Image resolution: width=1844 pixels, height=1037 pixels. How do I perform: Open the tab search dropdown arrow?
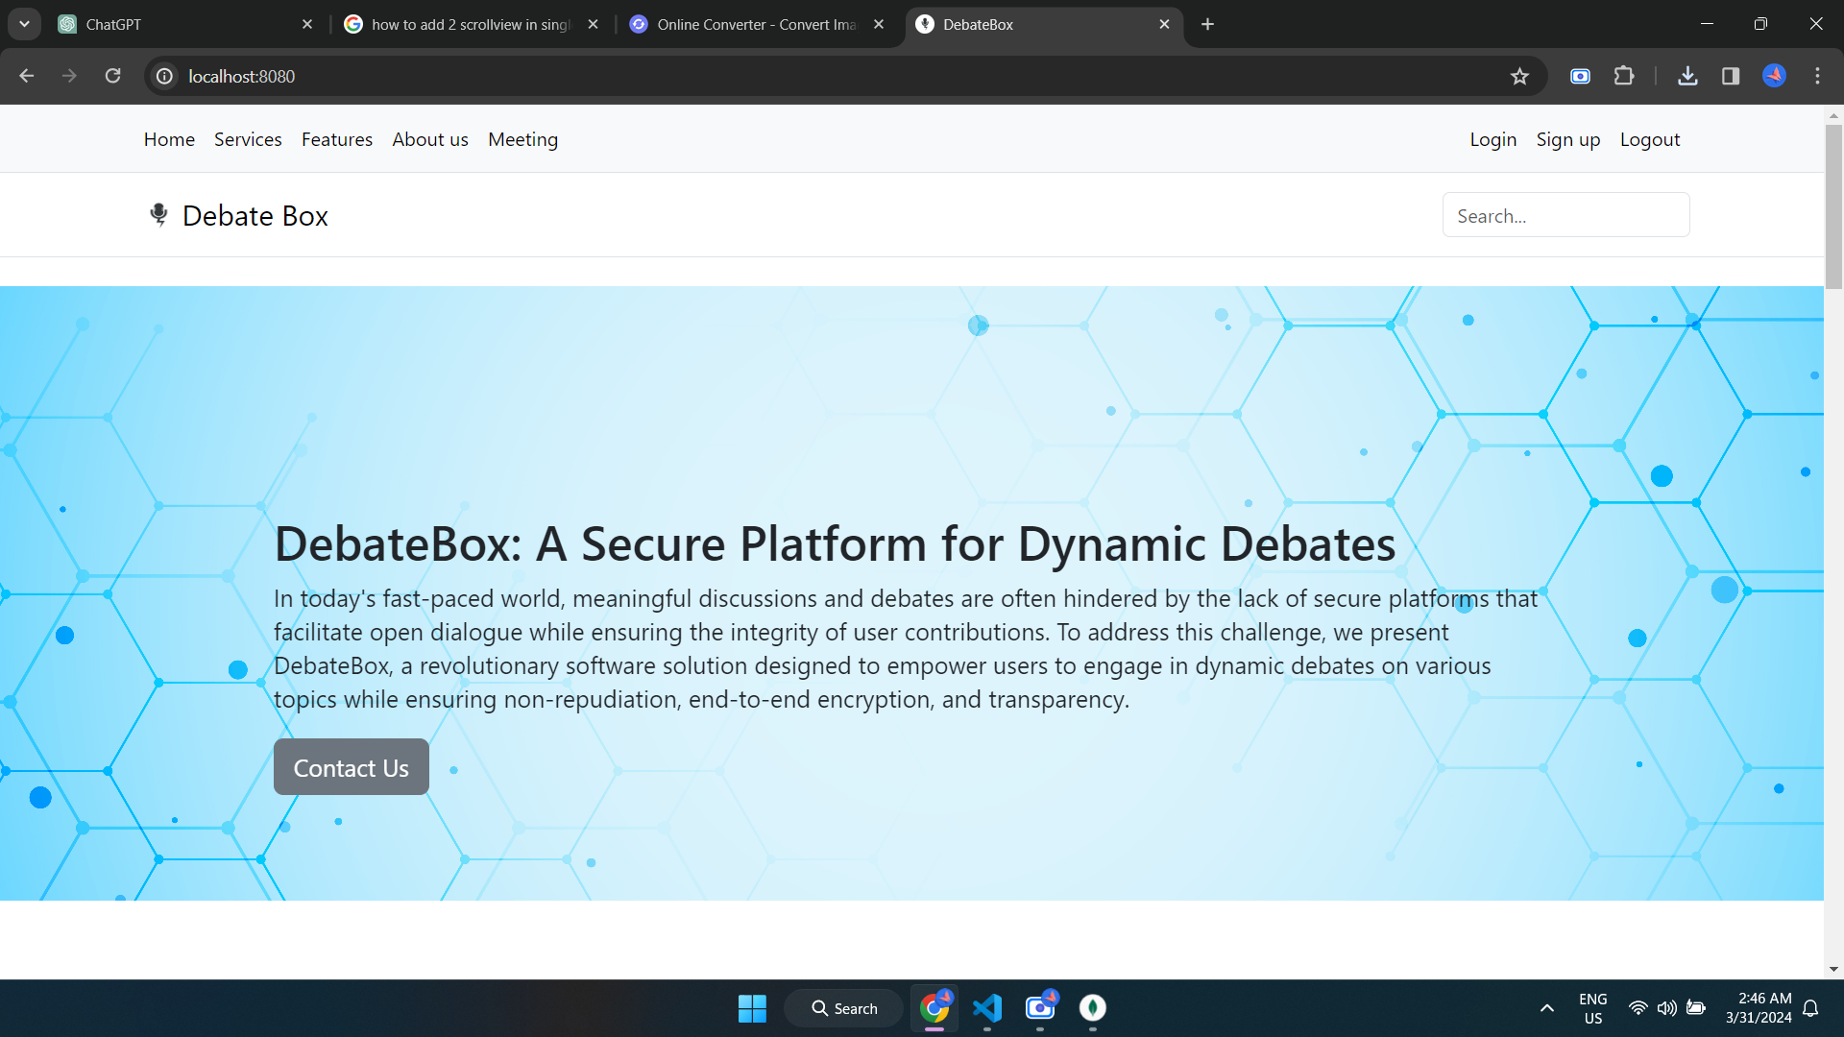click(x=24, y=24)
